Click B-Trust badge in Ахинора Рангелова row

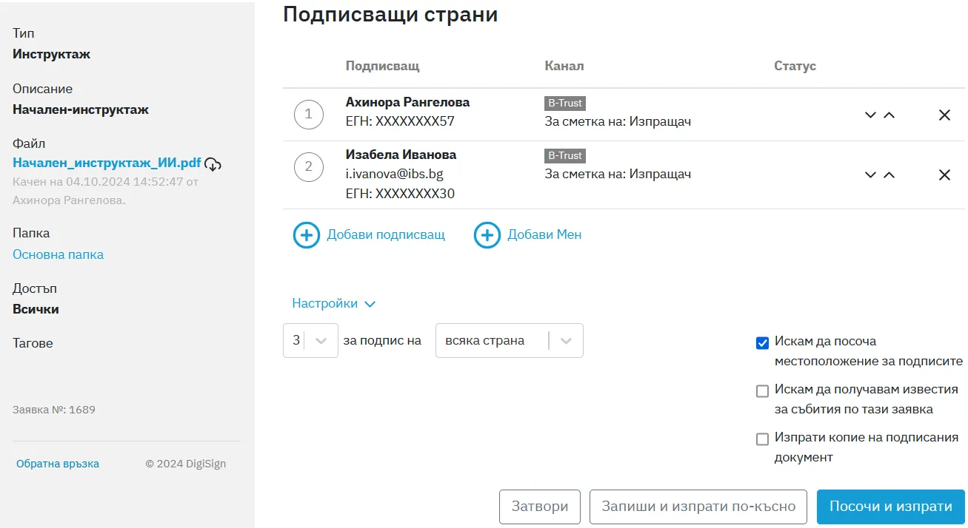(x=565, y=104)
